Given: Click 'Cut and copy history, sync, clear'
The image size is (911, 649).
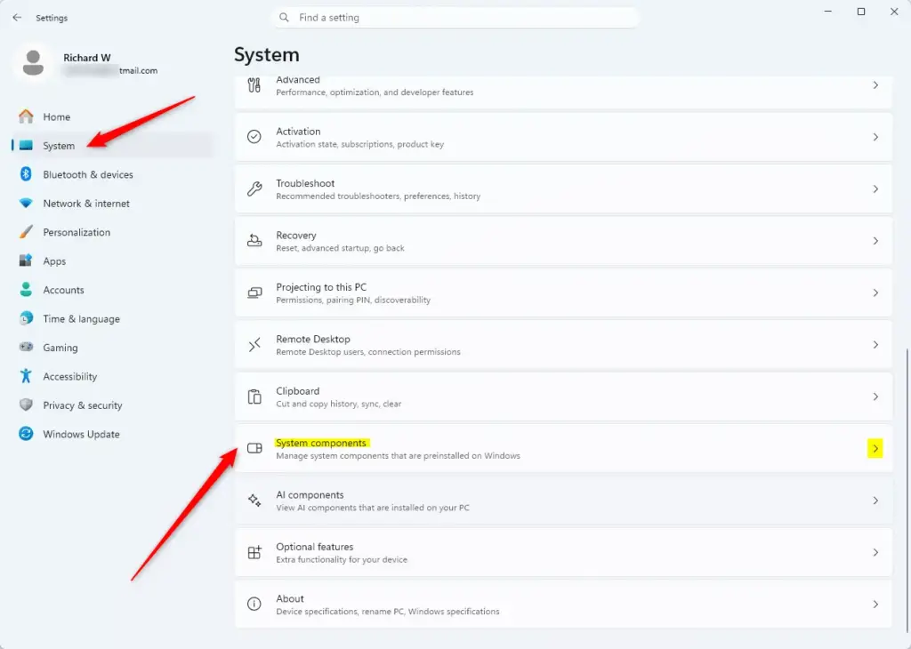Looking at the screenshot, I should point(338,404).
